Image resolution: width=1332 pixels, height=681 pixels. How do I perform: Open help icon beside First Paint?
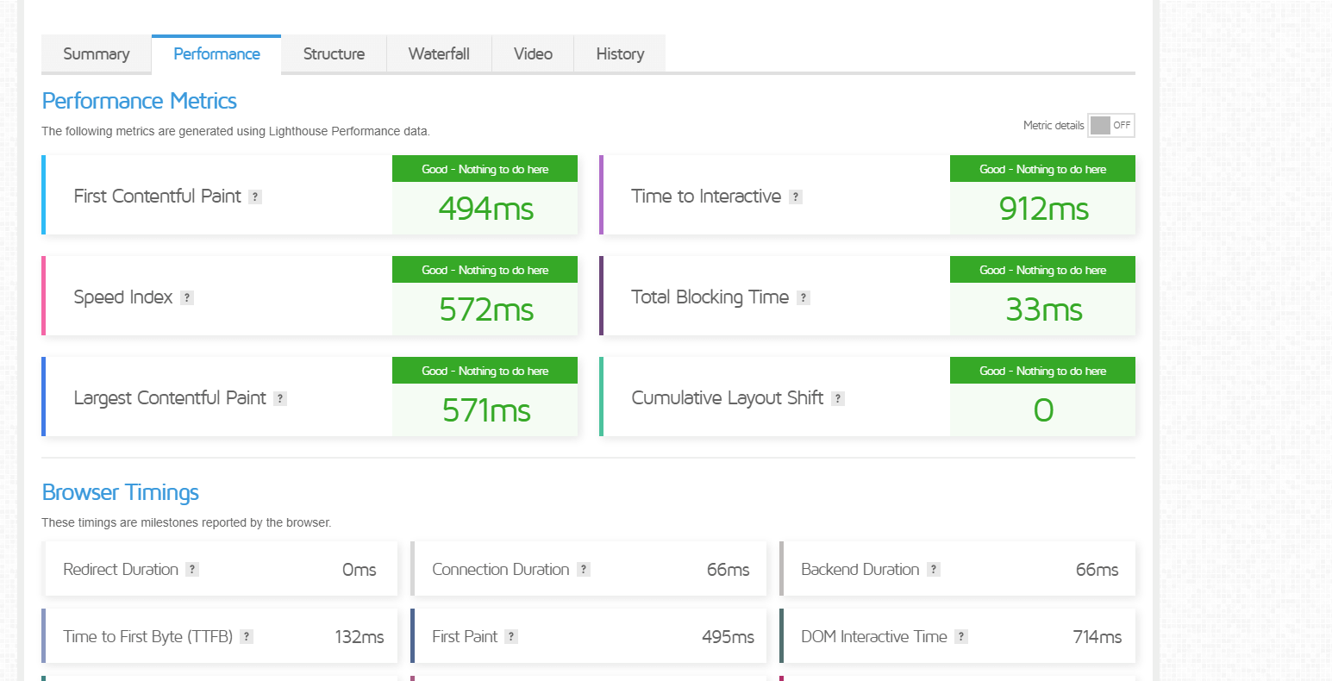point(511,636)
